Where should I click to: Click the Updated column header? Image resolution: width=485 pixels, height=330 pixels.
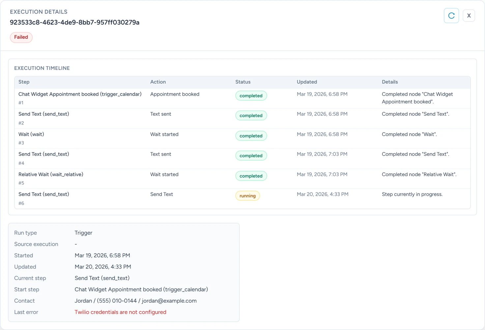(x=307, y=82)
